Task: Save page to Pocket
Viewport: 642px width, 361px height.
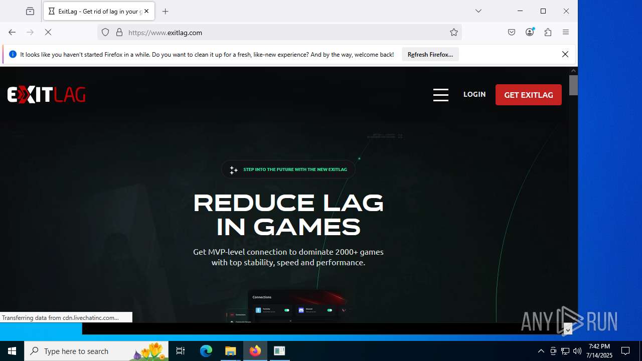Action: (x=512, y=32)
